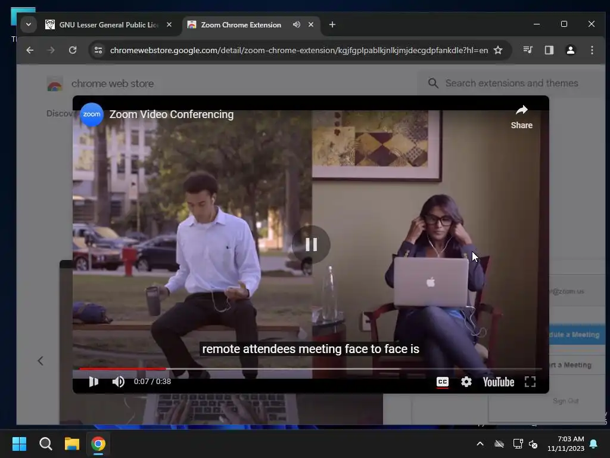Image resolution: width=610 pixels, height=458 pixels.
Task: Open notifications bell icon
Action: (x=594, y=444)
